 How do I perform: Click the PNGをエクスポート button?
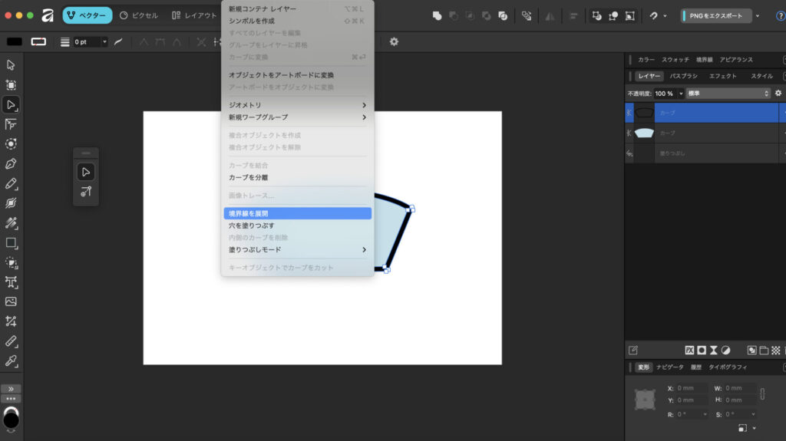[x=717, y=15]
